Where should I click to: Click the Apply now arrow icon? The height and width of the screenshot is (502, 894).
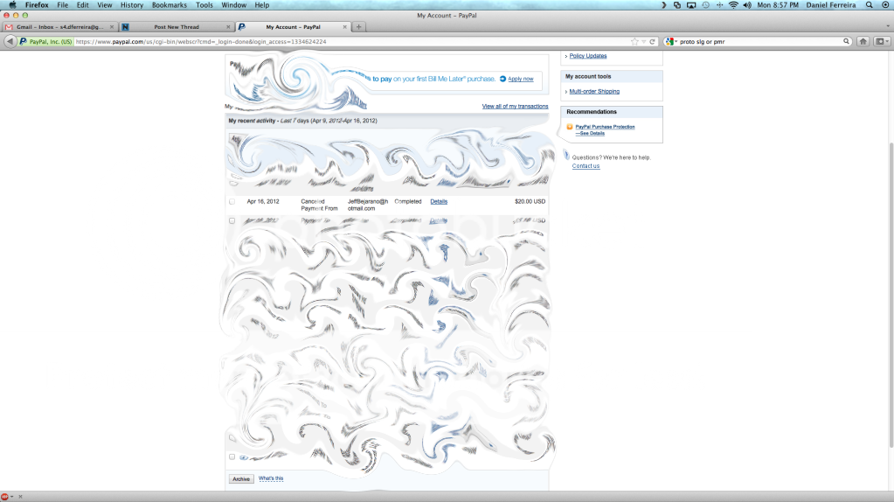coord(502,79)
